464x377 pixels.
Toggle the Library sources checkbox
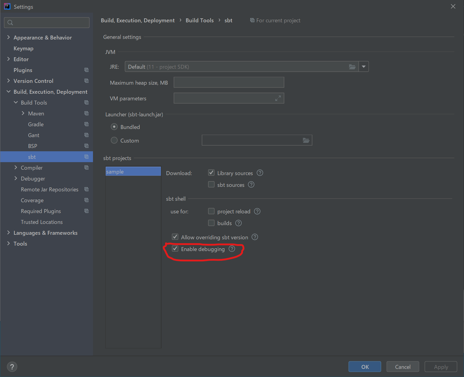[211, 173]
